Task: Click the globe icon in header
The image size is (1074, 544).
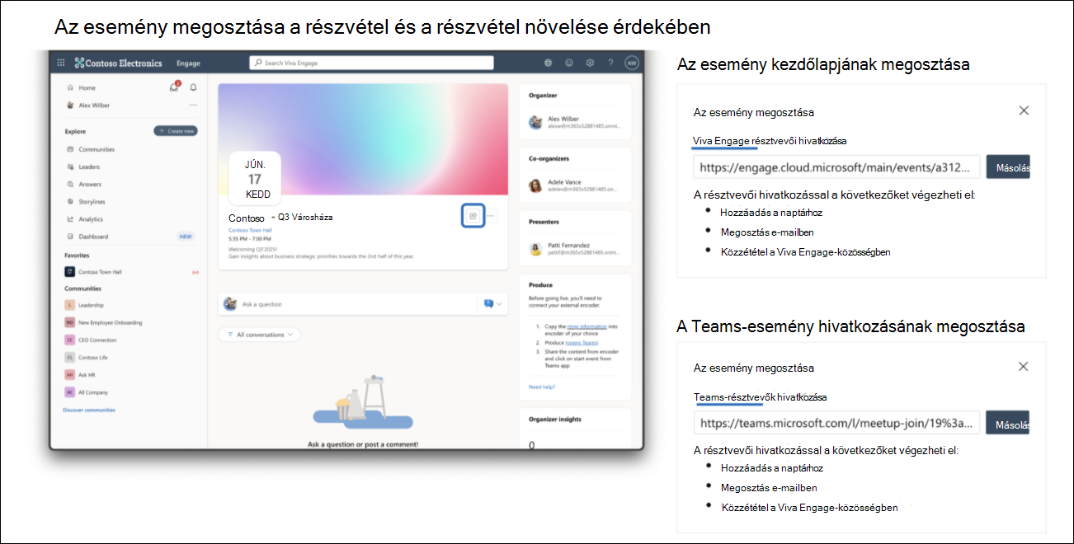Action: (549, 63)
